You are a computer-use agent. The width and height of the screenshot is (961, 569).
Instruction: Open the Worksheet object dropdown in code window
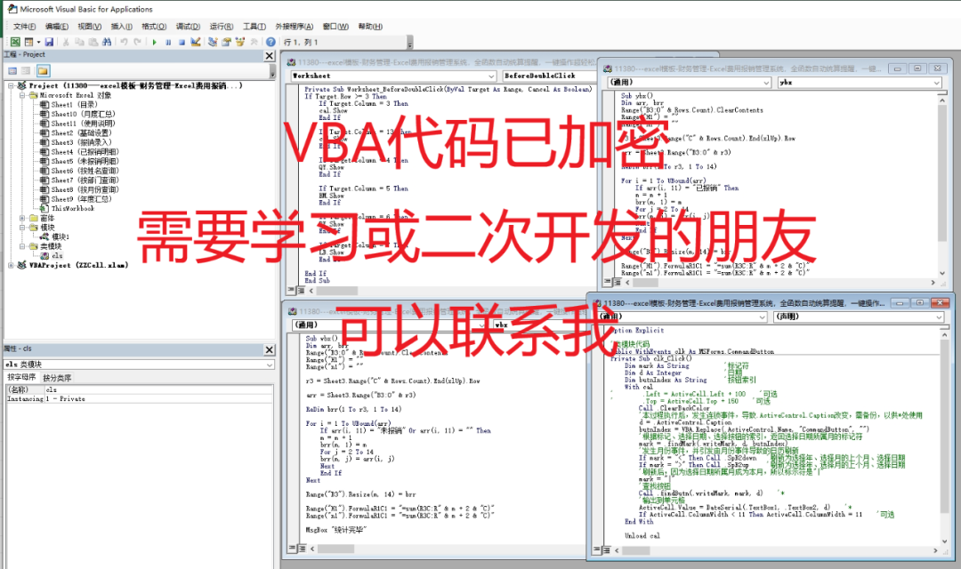[x=491, y=76]
